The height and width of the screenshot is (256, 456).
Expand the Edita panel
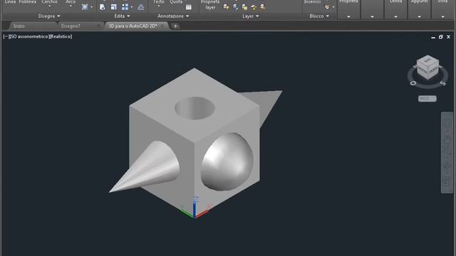click(122, 16)
